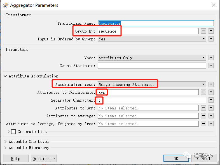The height and width of the screenshot is (165, 220).
Task: Open arrow menu for Separator Character
Action: pos(211,100)
